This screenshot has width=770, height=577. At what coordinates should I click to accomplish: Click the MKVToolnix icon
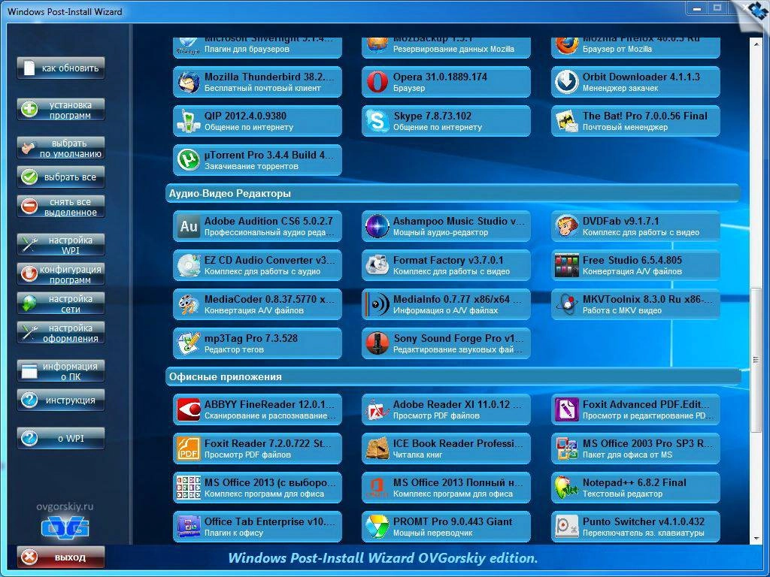point(567,305)
